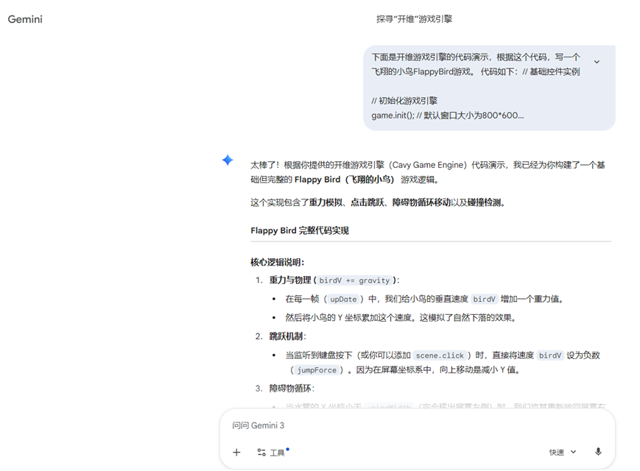Click the plus attachment icon
The image size is (640, 471).
click(x=236, y=452)
